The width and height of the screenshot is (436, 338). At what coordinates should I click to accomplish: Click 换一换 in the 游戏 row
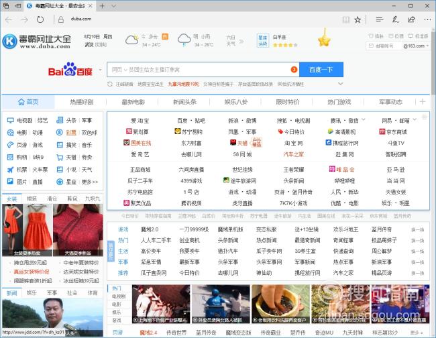tap(418, 229)
